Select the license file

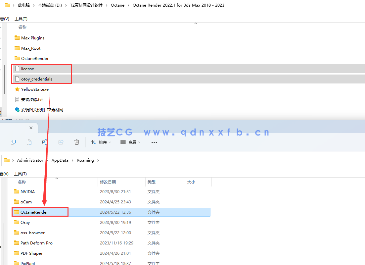27,69
